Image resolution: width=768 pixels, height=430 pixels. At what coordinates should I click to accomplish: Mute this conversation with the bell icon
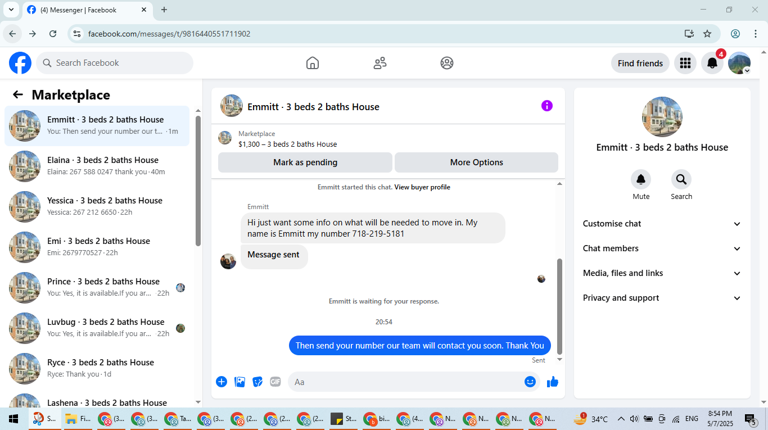click(641, 179)
